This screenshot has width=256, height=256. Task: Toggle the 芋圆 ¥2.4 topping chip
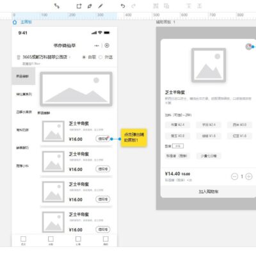209,125
